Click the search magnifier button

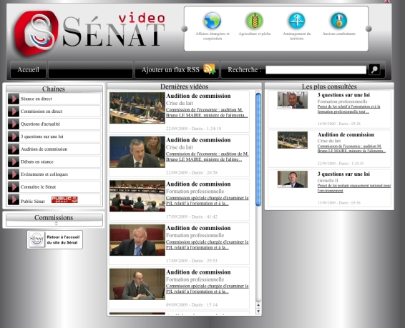(x=374, y=69)
